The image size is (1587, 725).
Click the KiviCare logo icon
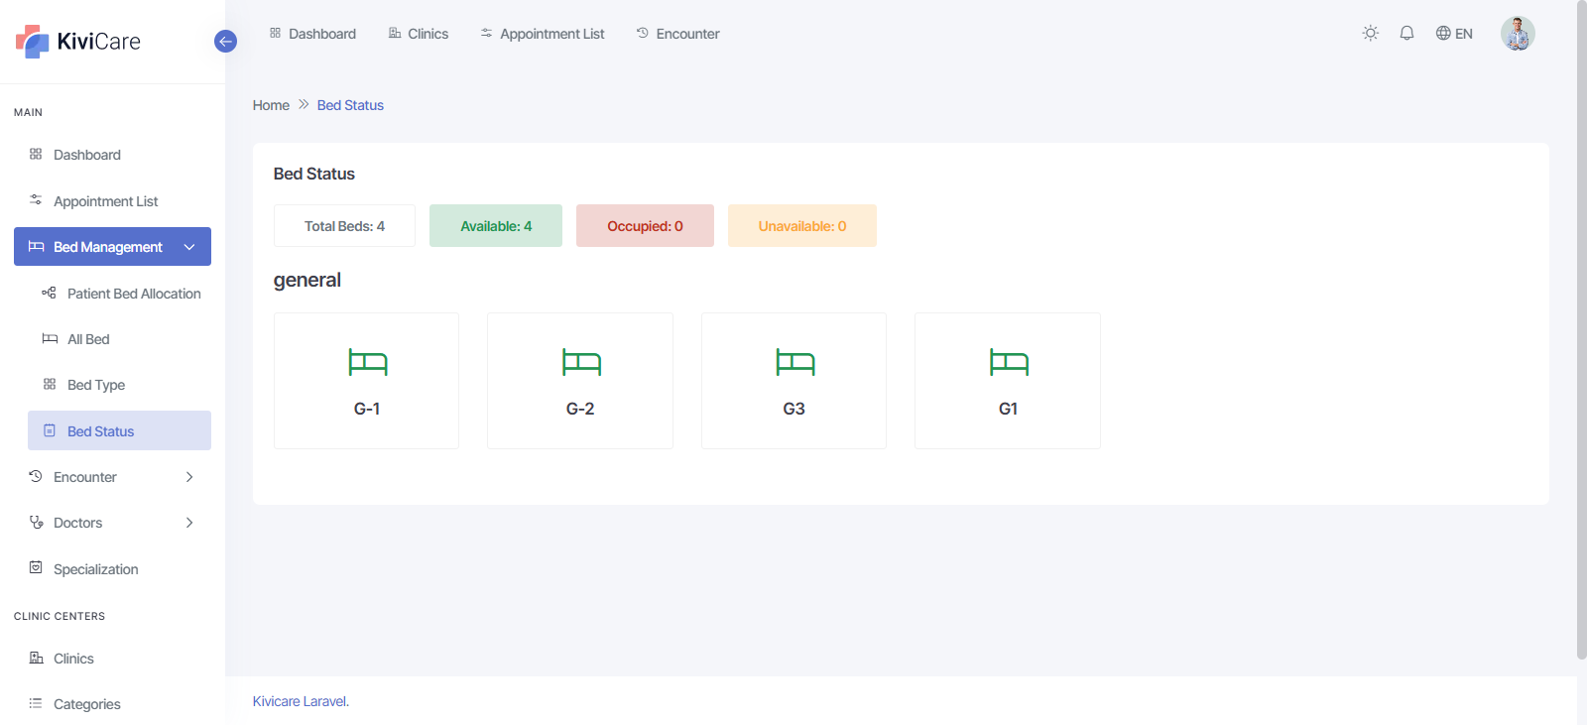[x=33, y=42]
